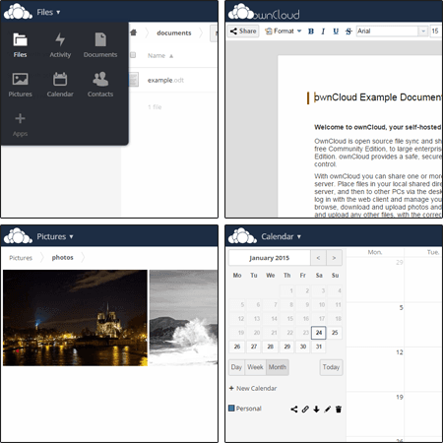Select January 28 in mini calendar
443x443 pixels.
click(271, 347)
